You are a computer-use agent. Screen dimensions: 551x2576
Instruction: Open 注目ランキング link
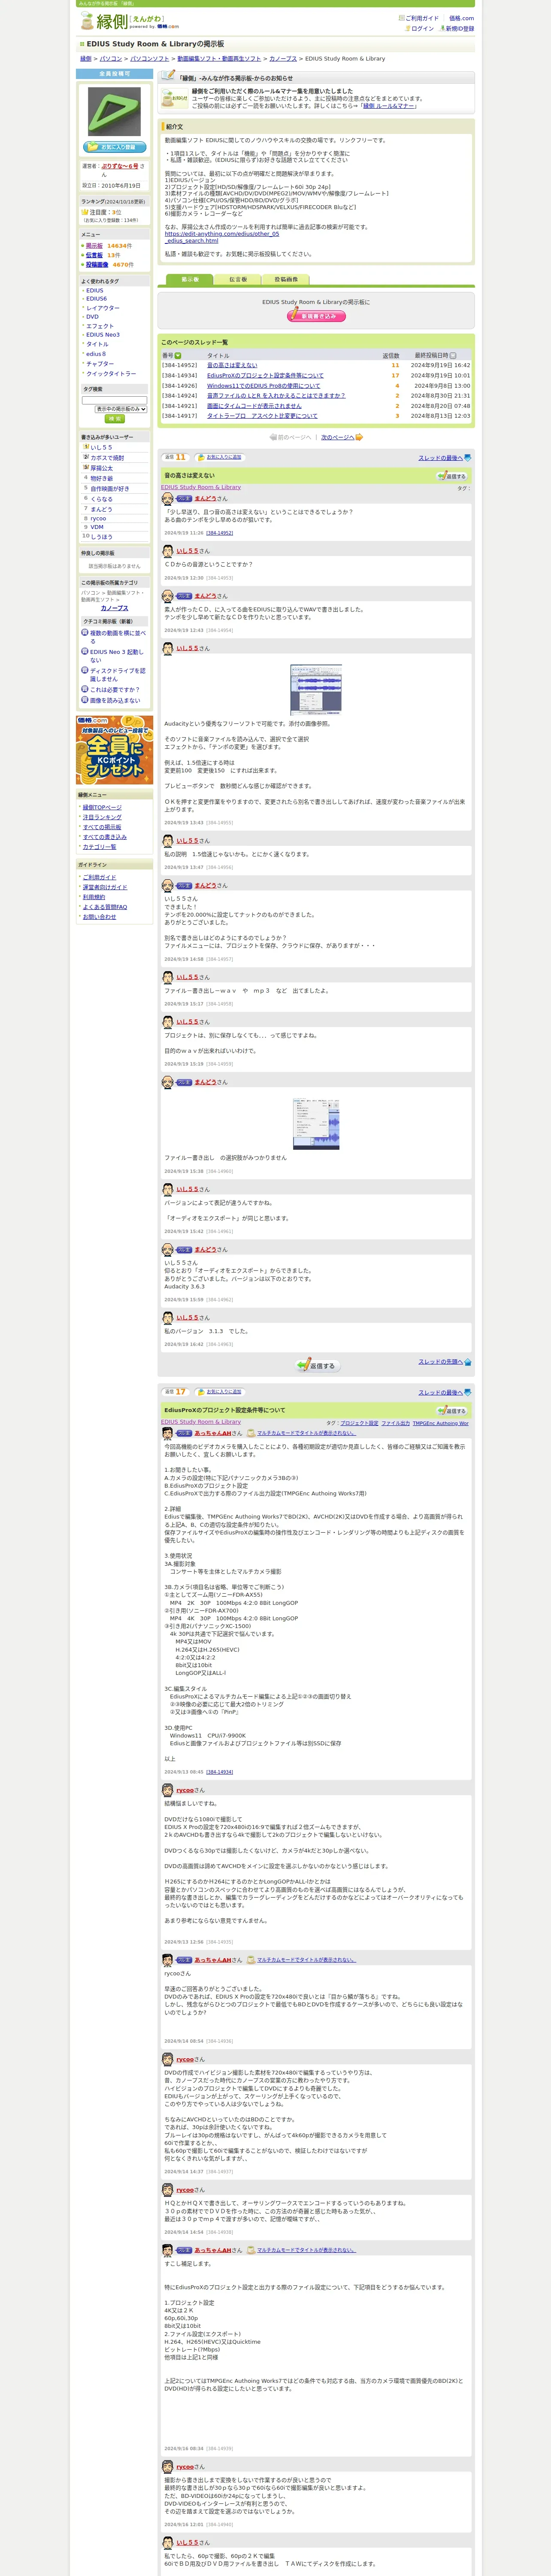[102, 817]
